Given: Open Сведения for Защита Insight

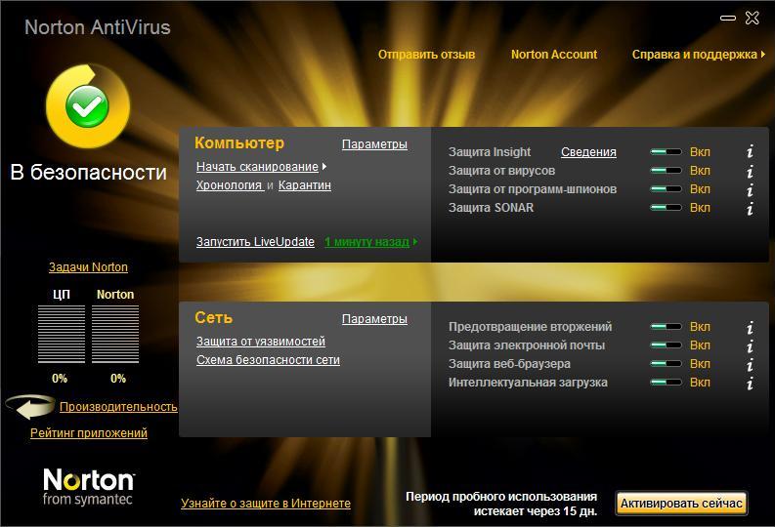Looking at the screenshot, I should [x=588, y=152].
